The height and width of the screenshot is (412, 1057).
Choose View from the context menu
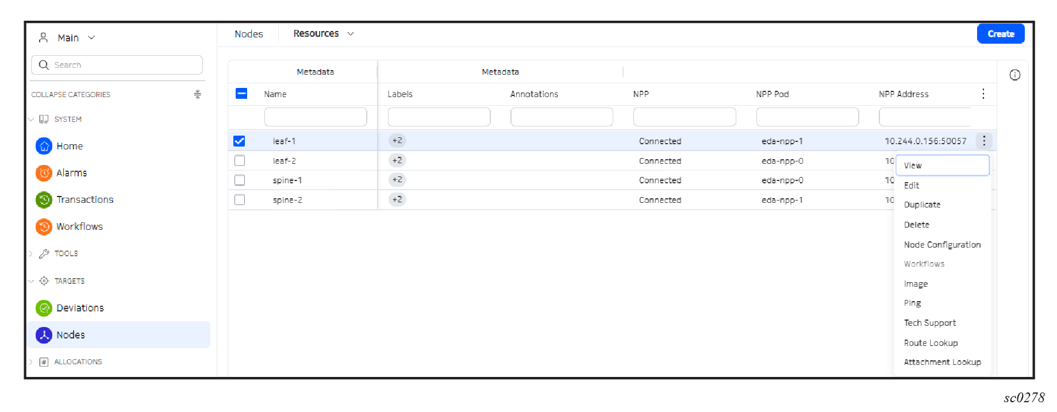pos(943,165)
